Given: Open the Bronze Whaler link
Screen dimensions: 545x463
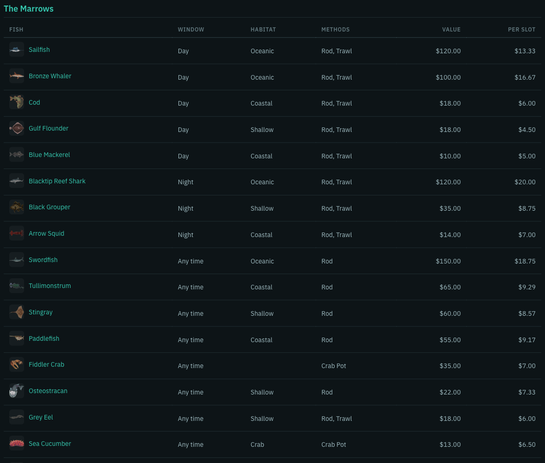Looking at the screenshot, I should coord(50,76).
